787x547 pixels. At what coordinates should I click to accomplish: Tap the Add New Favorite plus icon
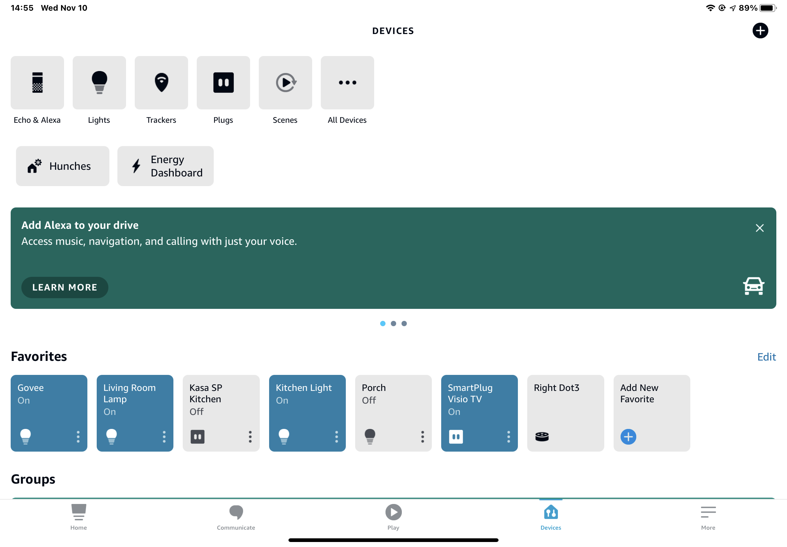[628, 437]
